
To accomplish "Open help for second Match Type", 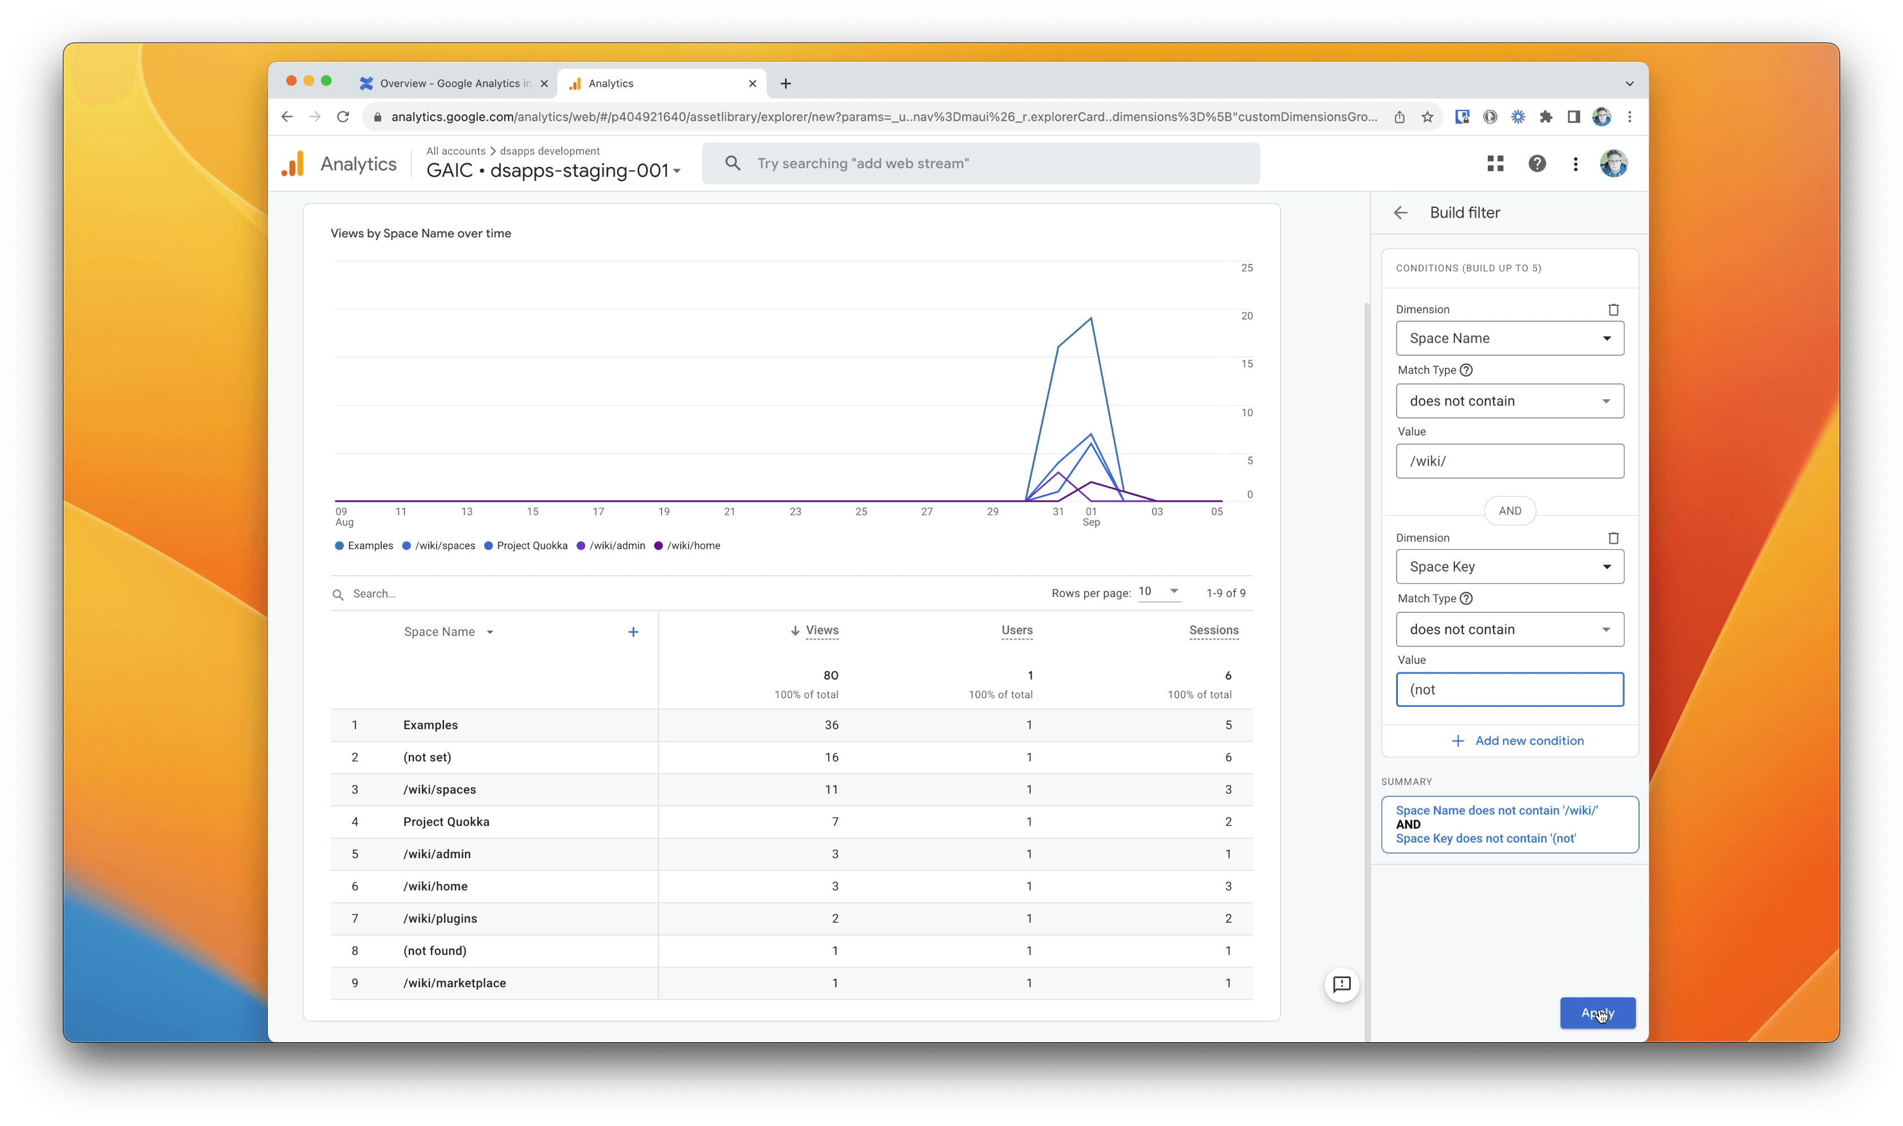I will pyautogui.click(x=1466, y=599).
